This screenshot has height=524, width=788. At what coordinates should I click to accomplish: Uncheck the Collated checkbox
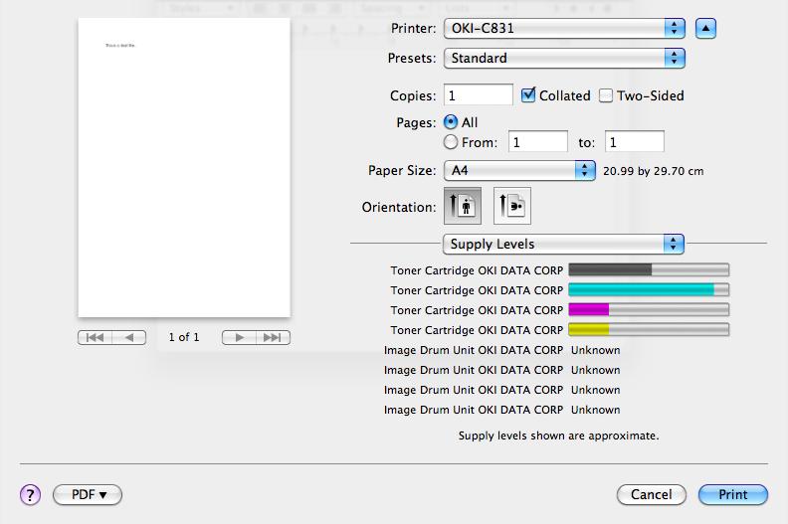click(527, 94)
